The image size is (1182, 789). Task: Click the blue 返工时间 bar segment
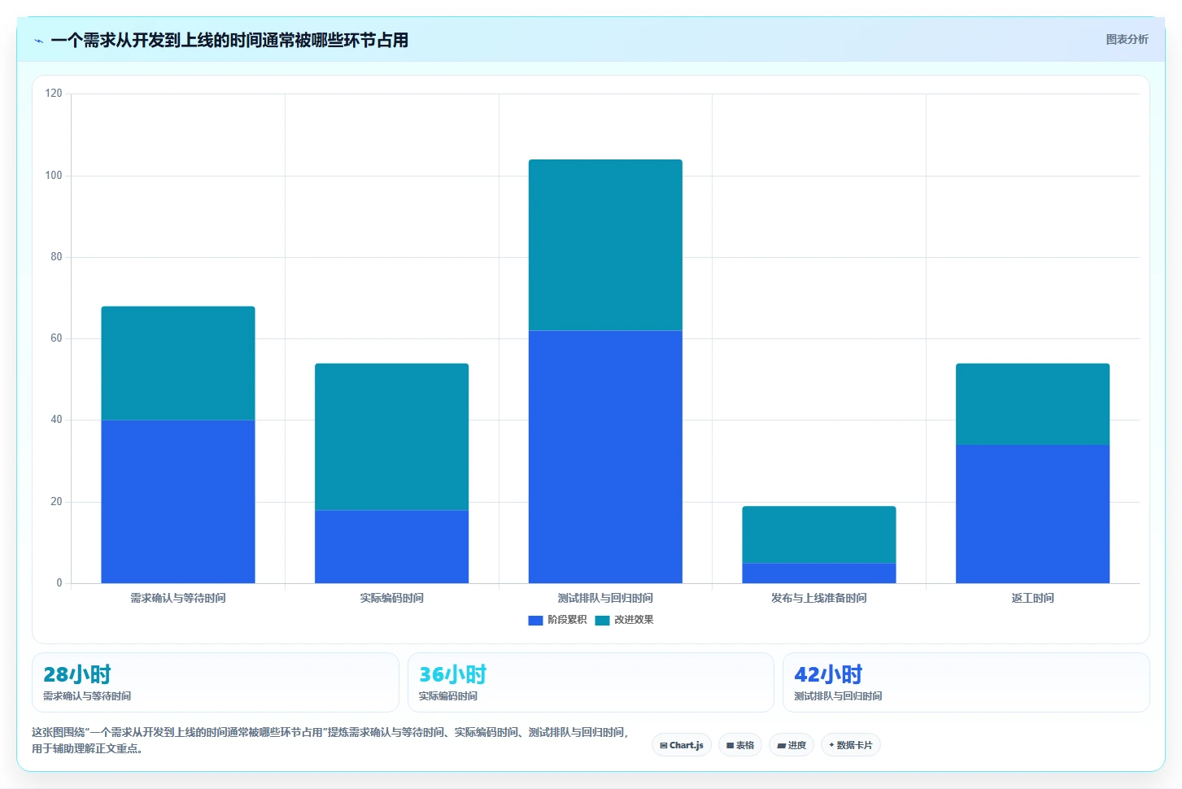pyautogui.click(x=1032, y=514)
